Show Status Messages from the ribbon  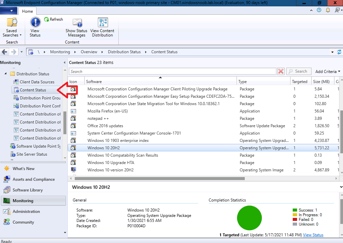(76, 27)
